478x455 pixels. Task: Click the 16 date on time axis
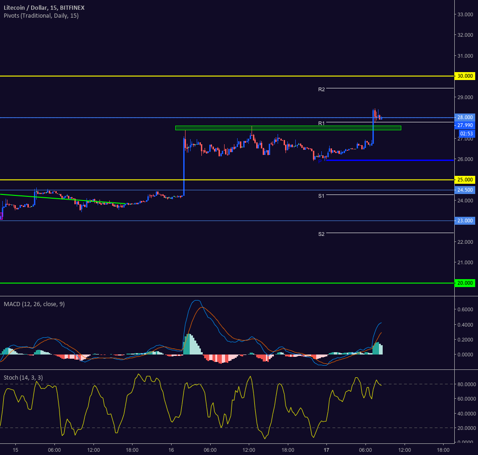(x=171, y=450)
